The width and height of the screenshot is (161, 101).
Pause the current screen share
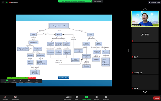click(14, 81)
